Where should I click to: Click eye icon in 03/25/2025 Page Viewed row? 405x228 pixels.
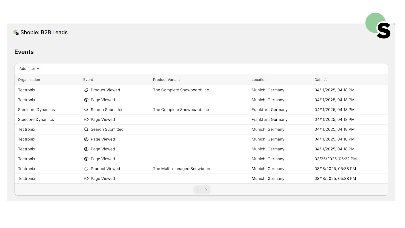(x=86, y=159)
